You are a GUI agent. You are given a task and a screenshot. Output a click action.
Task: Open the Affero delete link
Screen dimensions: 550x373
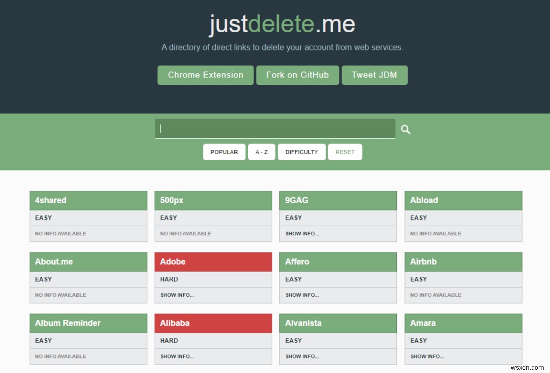[338, 262]
